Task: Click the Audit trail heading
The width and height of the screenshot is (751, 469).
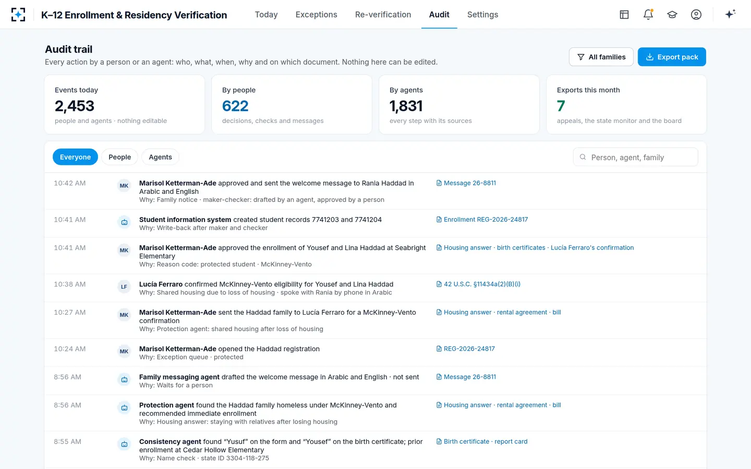Action: [69, 50]
